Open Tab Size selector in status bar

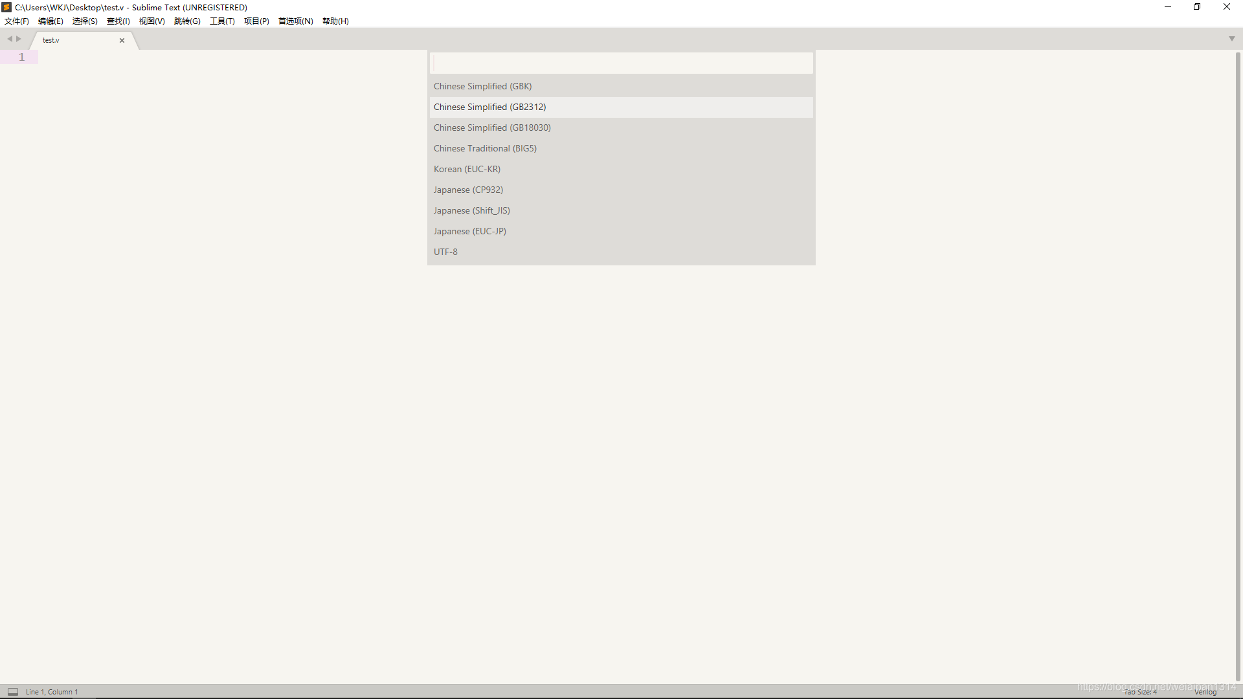click(x=1141, y=692)
